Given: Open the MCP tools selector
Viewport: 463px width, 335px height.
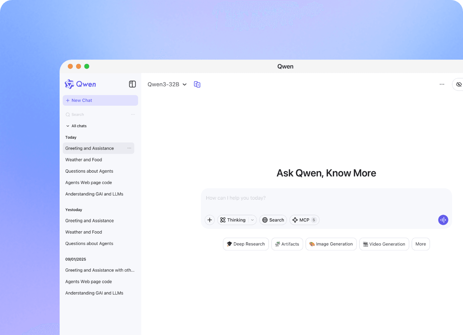Looking at the screenshot, I should [x=304, y=220].
